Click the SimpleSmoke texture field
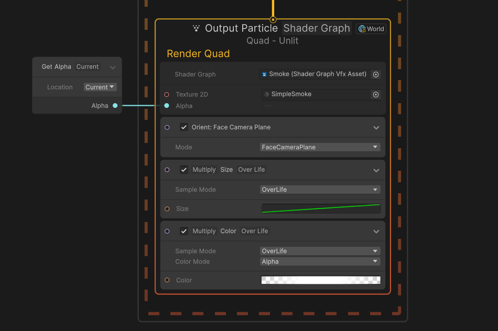Screen dimensions: 498x331 point(316,94)
